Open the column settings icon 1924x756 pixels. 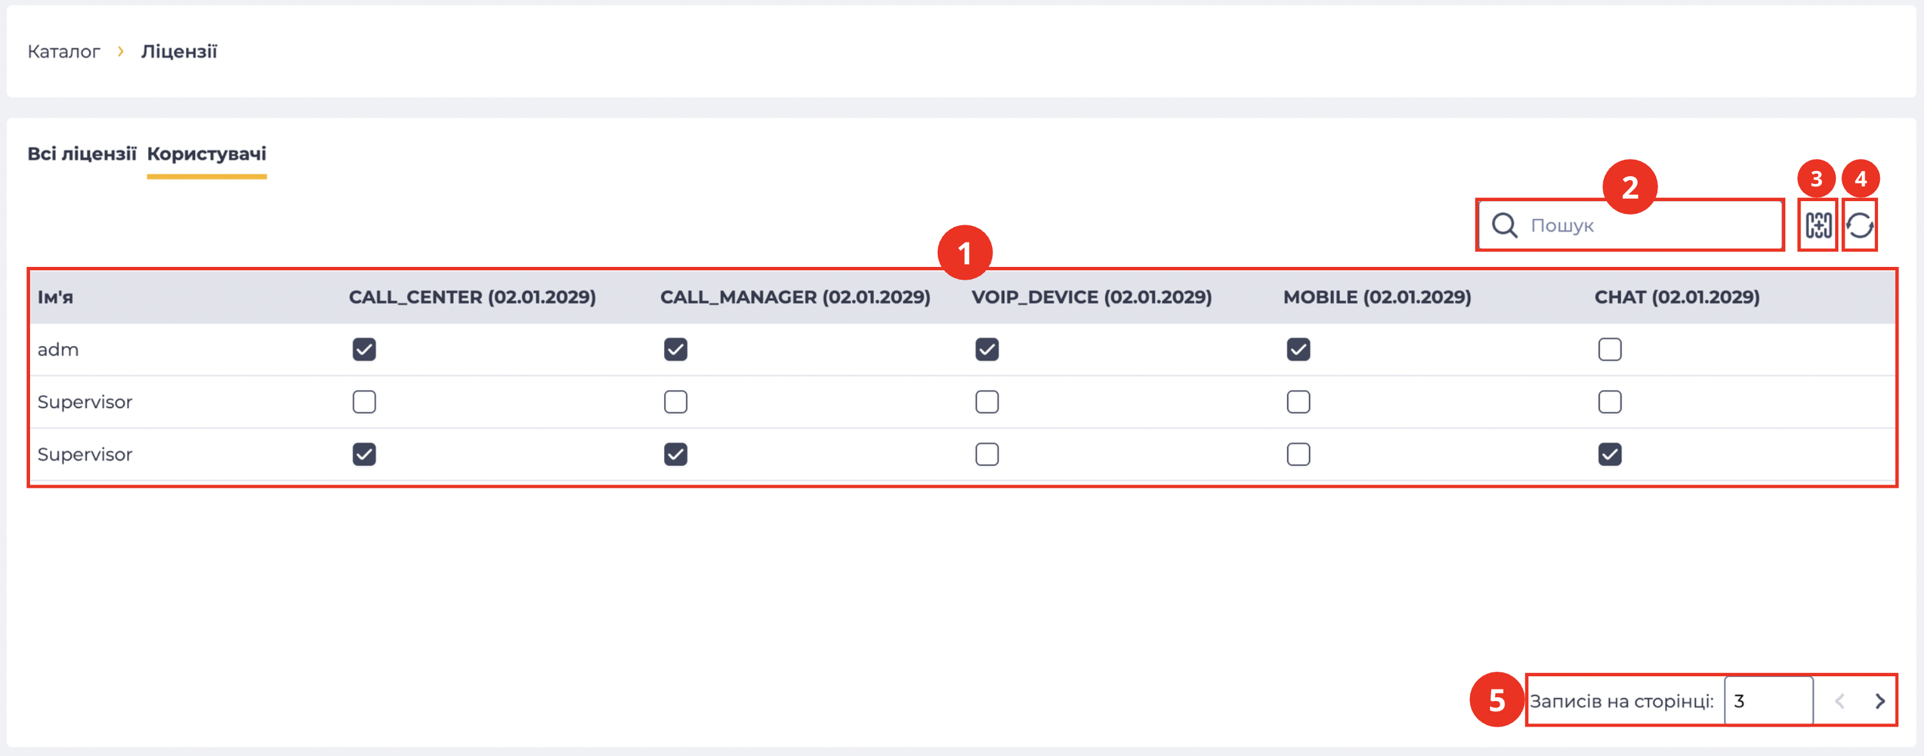pos(1818,225)
